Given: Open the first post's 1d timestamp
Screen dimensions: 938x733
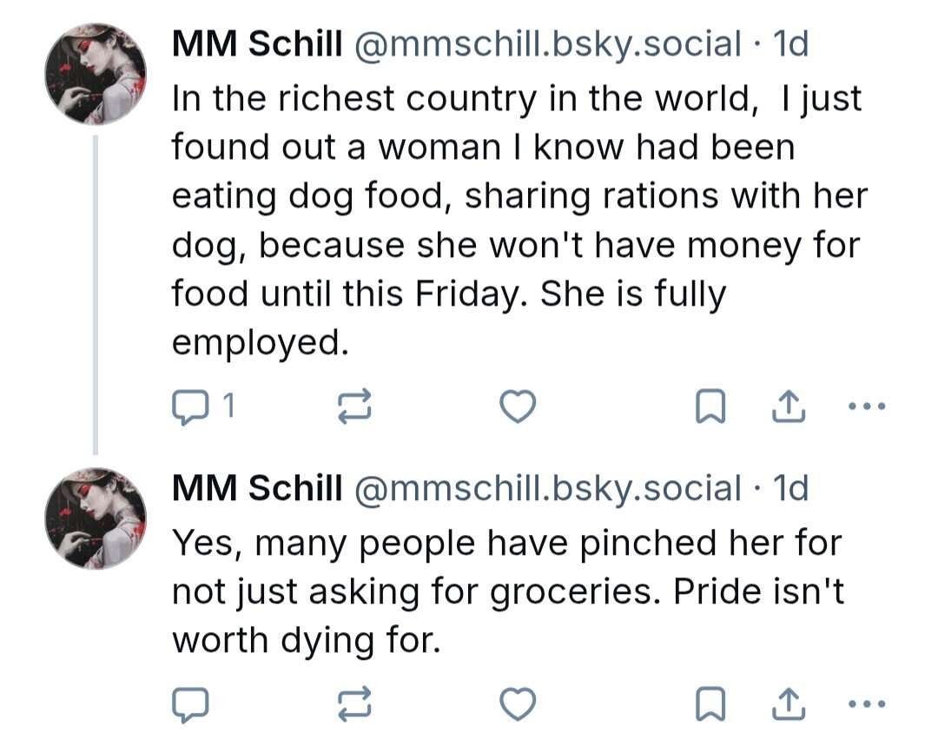Looking at the screenshot, I should coord(790,45).
